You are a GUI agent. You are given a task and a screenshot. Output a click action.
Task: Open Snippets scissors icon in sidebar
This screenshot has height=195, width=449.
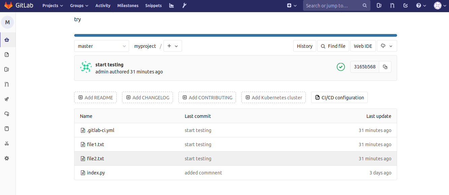7,143
